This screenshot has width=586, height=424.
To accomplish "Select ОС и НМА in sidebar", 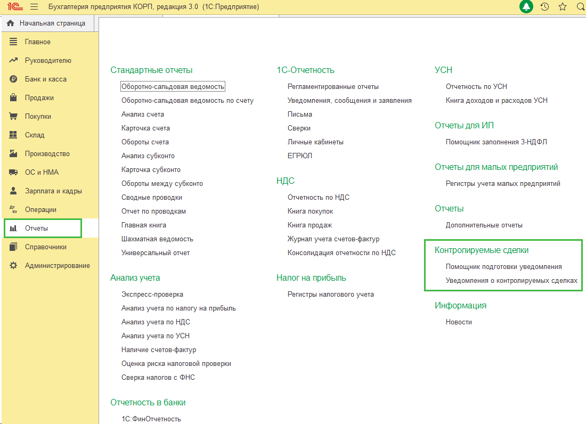I will click(42, 172).
